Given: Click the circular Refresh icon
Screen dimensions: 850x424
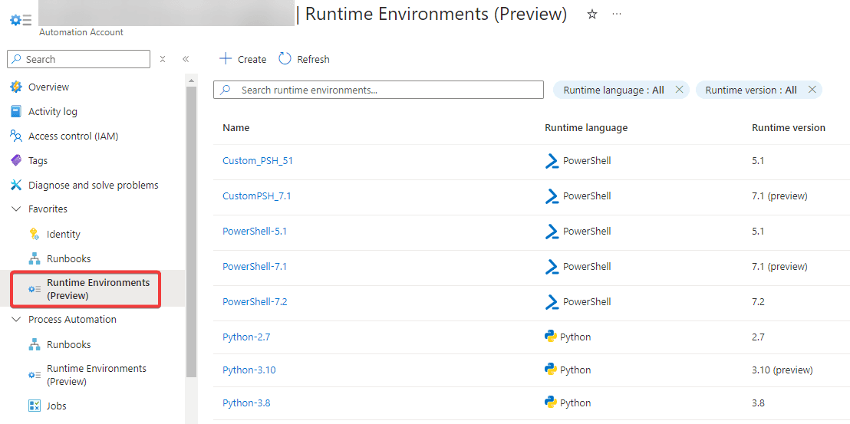Looking at the screenshot, I should [x=285, y=58].
